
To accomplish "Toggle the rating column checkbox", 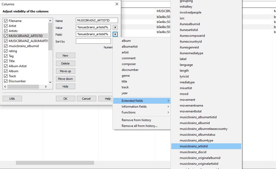I will [6, 51].
